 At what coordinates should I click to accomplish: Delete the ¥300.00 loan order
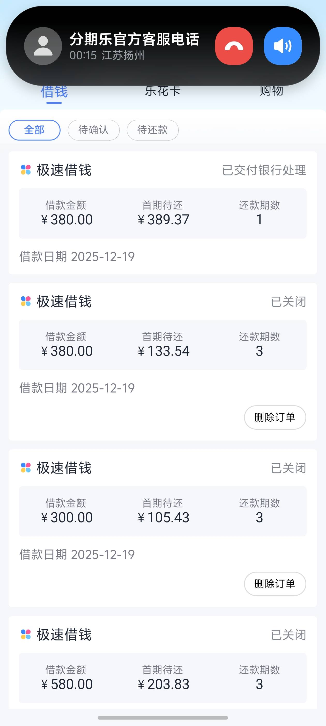pyautogui.click(x=275, y=584)
